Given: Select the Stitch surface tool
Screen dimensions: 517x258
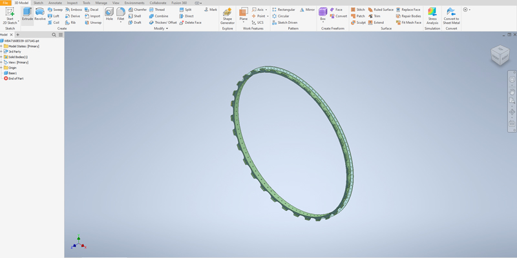Looking at the screenshot, I should click(x=358, y=10).
